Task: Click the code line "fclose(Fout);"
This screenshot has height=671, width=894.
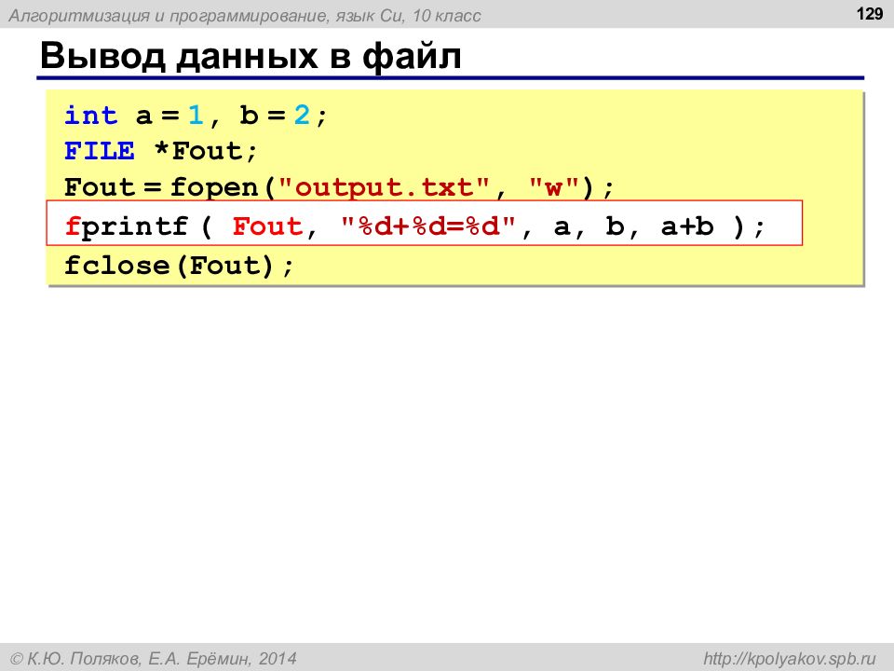Action: (x=179, y=266)
